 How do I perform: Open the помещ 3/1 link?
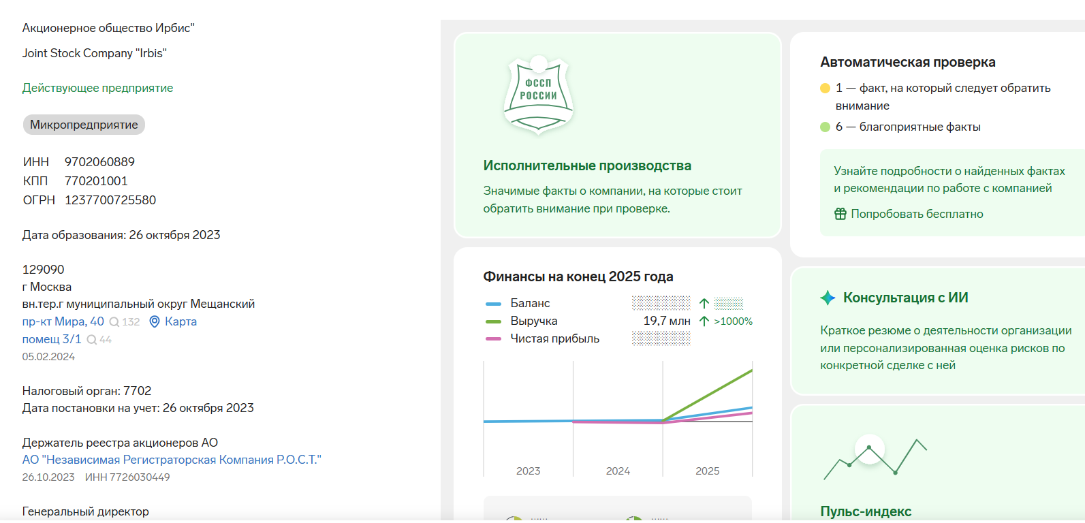pos(52,339)
